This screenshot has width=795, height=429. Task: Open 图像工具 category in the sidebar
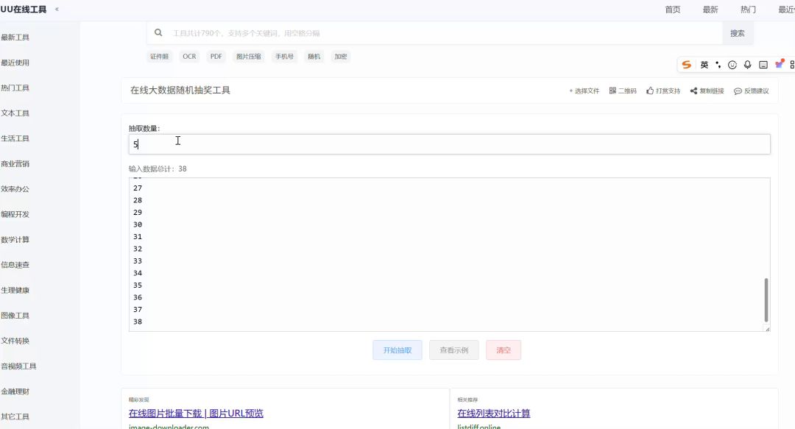click(15, 316)
